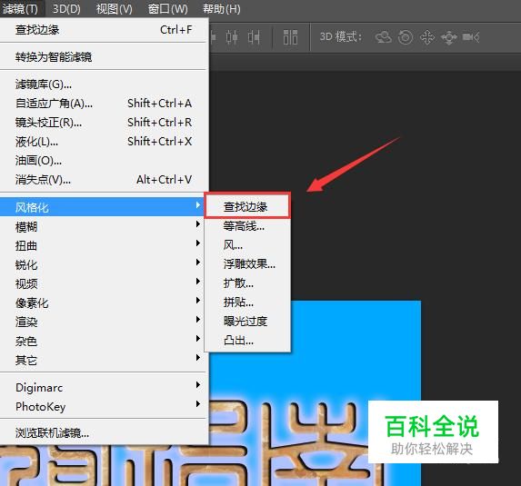Open 滤镜库(G)... dialog
521x486 pixels.
coord(104,84)
